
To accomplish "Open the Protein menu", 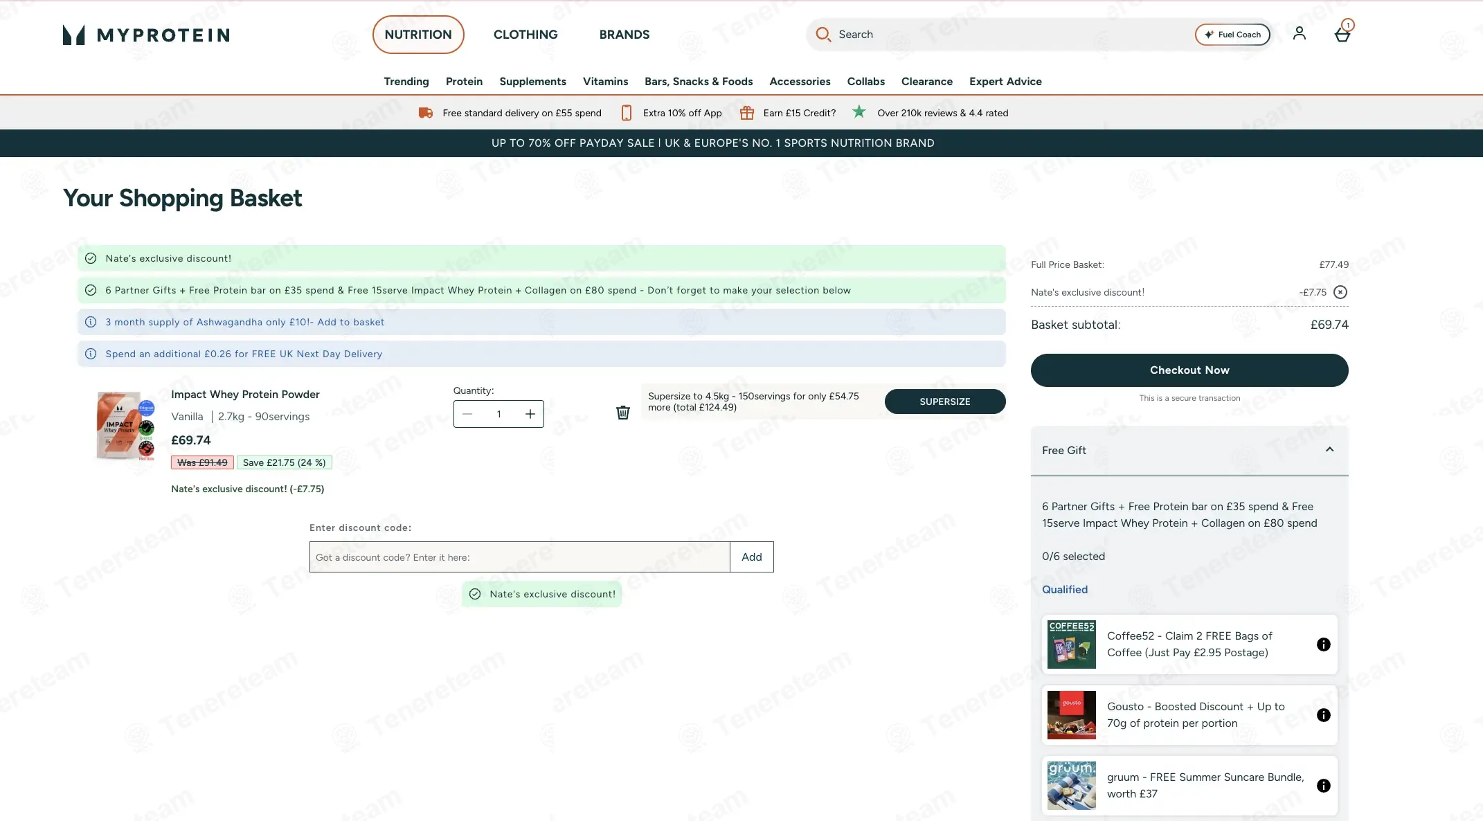I will [x=464, y=82].
